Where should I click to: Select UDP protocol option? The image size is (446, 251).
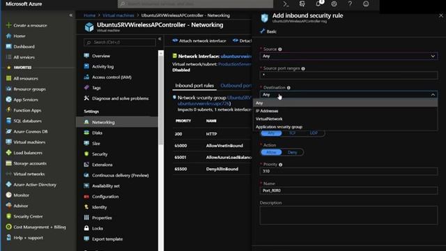(x=314, y=133)
